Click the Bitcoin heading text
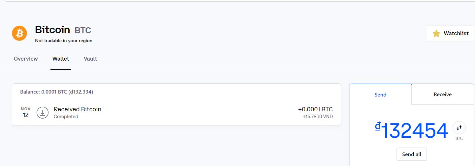 tap(52, 30)
